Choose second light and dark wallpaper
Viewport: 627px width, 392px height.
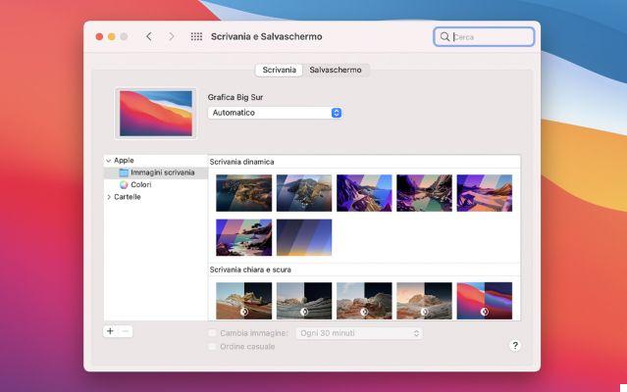(304, 301)
